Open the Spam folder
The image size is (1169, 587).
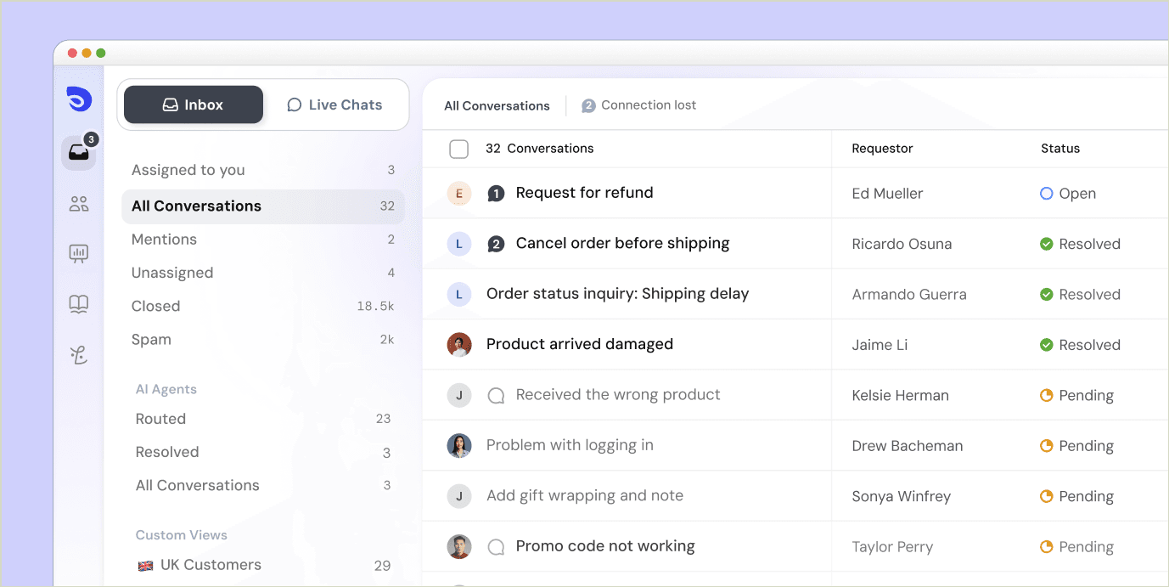tap(151, 339)
